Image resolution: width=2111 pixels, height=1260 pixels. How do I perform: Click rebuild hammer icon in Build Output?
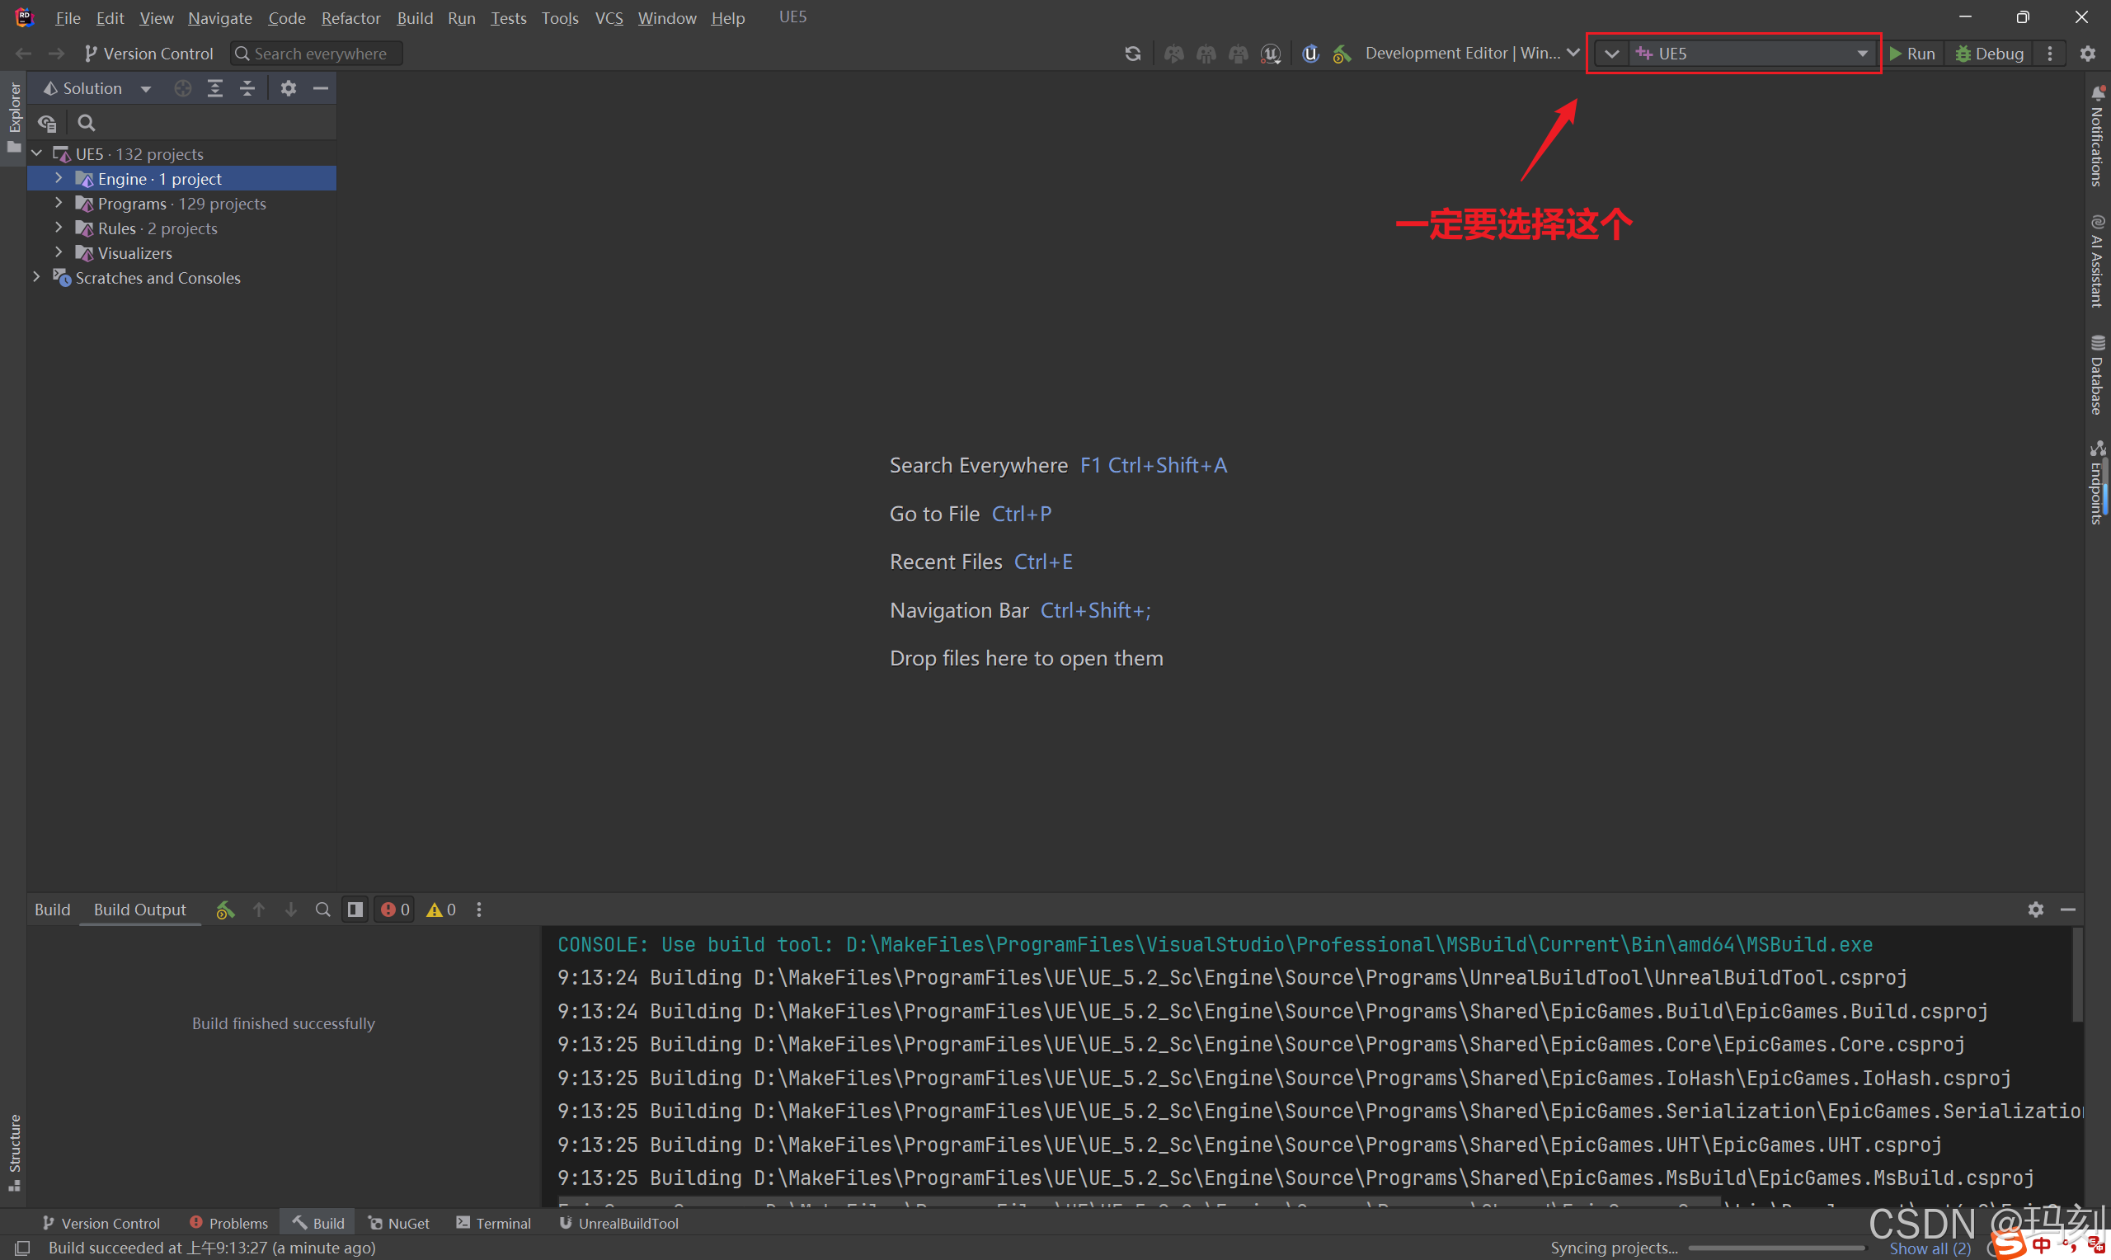pos(225,910)
